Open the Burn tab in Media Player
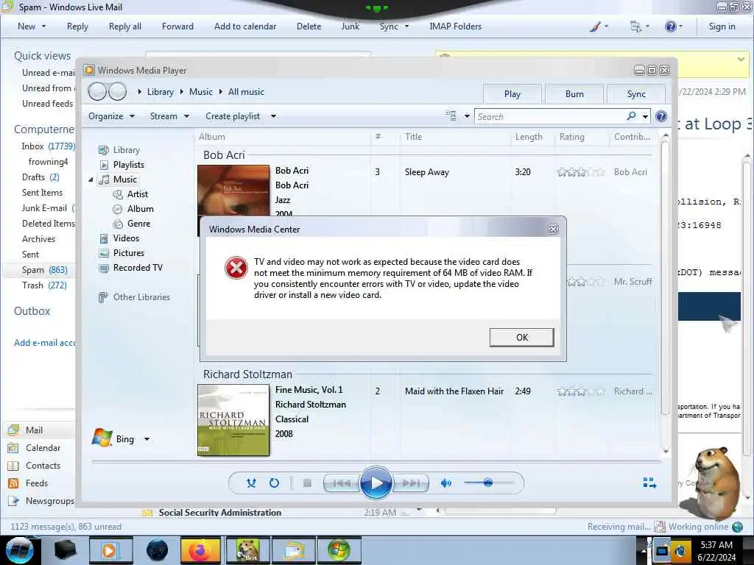 click(574, 94)
